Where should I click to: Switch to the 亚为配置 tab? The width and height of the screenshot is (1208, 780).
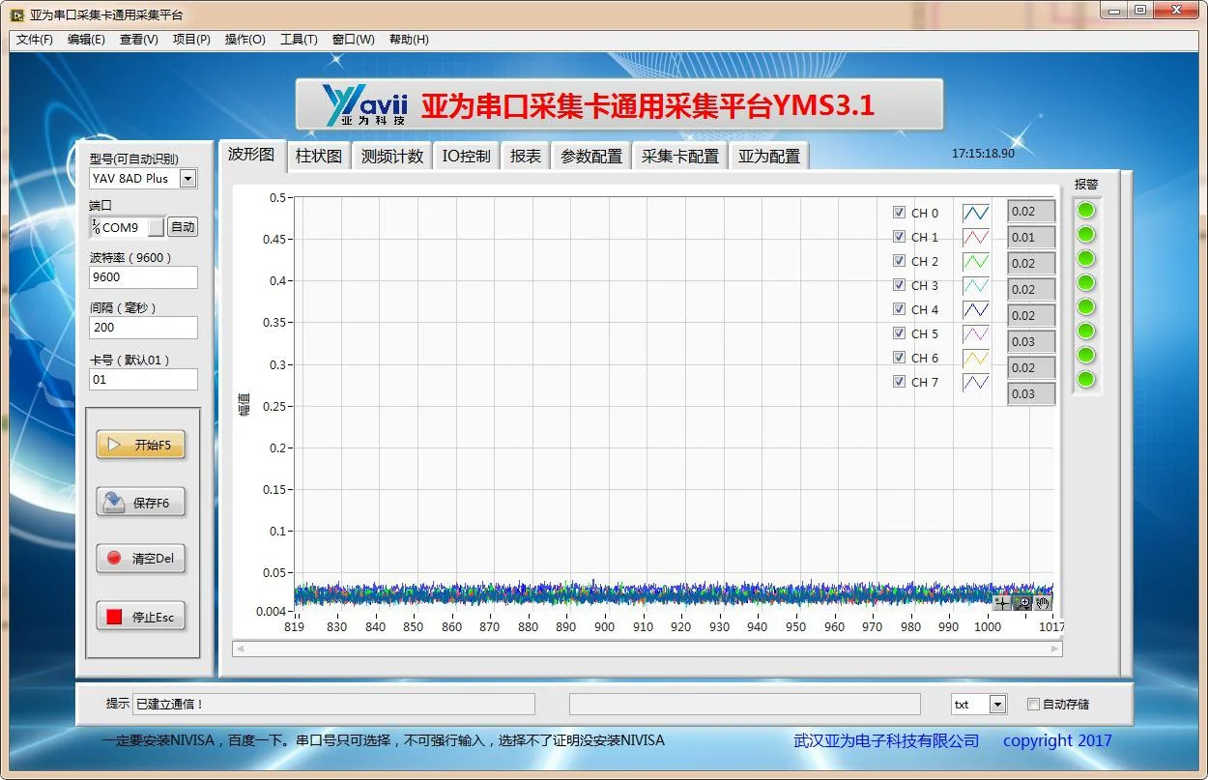tap(769, 157)
